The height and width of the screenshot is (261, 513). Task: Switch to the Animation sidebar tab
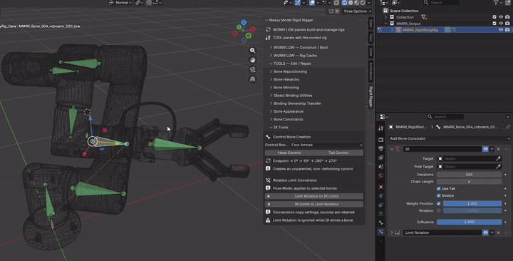[370, 71]
